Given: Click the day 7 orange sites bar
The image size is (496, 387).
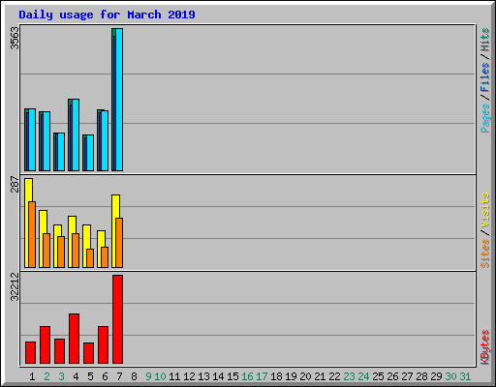Looking at the screenshot, I should pos(119,243).
